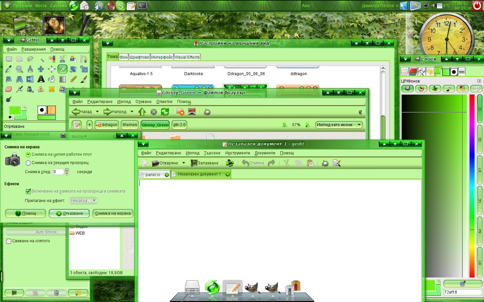This screenshot has height=302, width=484.
Task: Click the Print icon in gedit toolbar
Action: 230,163
